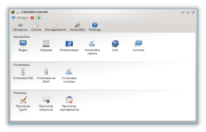The image size is (206, 132).
Task: Open Настройка пакета
Action: point(92,48)
